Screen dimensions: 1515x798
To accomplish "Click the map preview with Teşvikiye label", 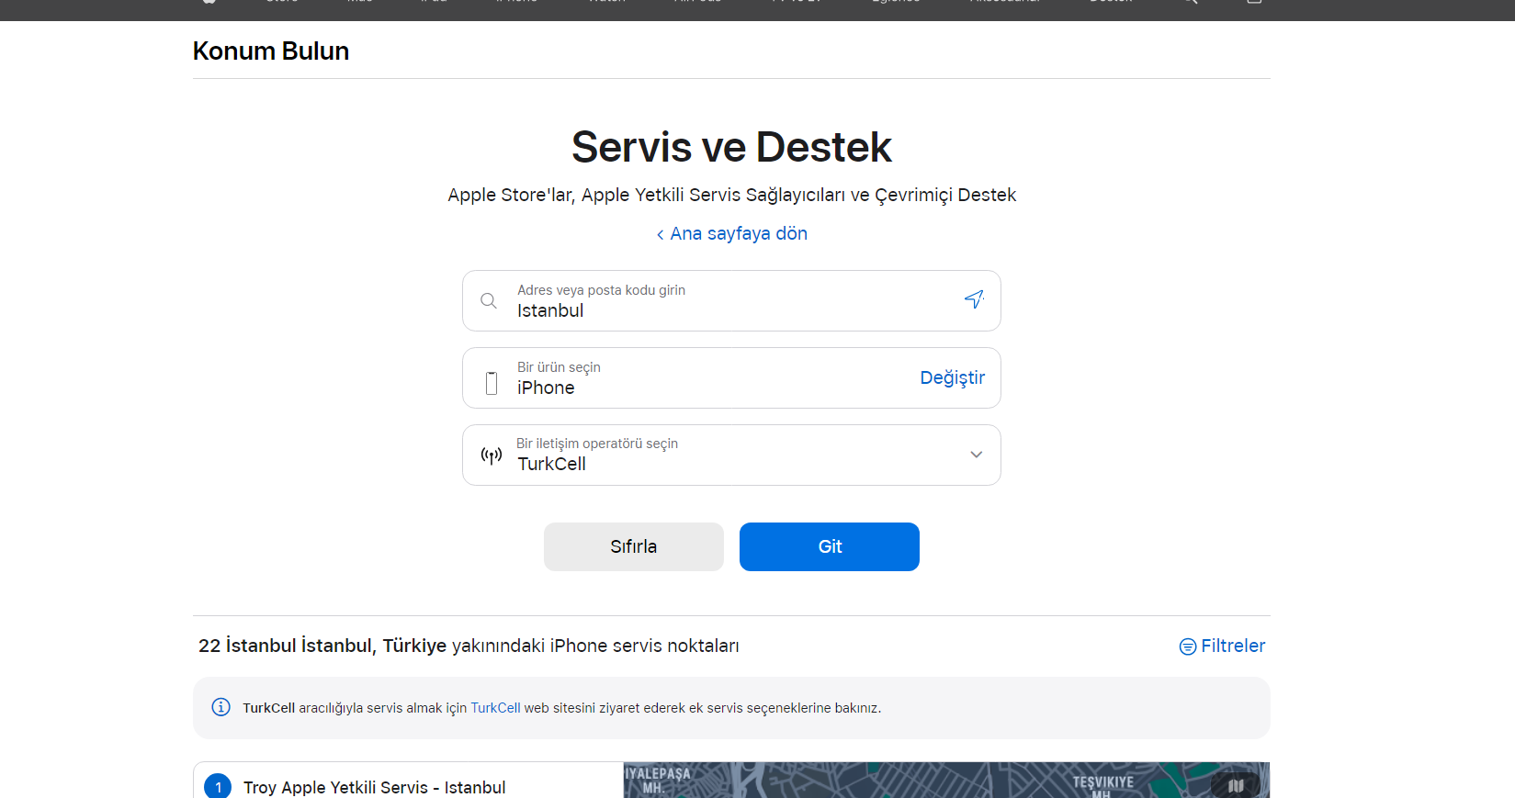I will pos(946,780).
